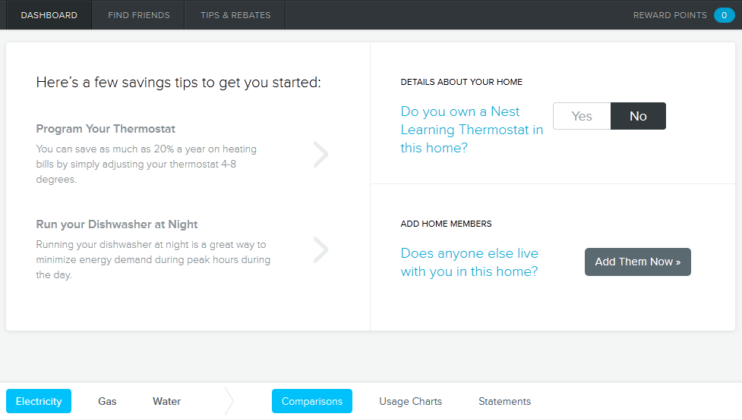Viewport: 742px width, 420px height.
Task: Open the Usage Charts view
Action: (410, 401)
